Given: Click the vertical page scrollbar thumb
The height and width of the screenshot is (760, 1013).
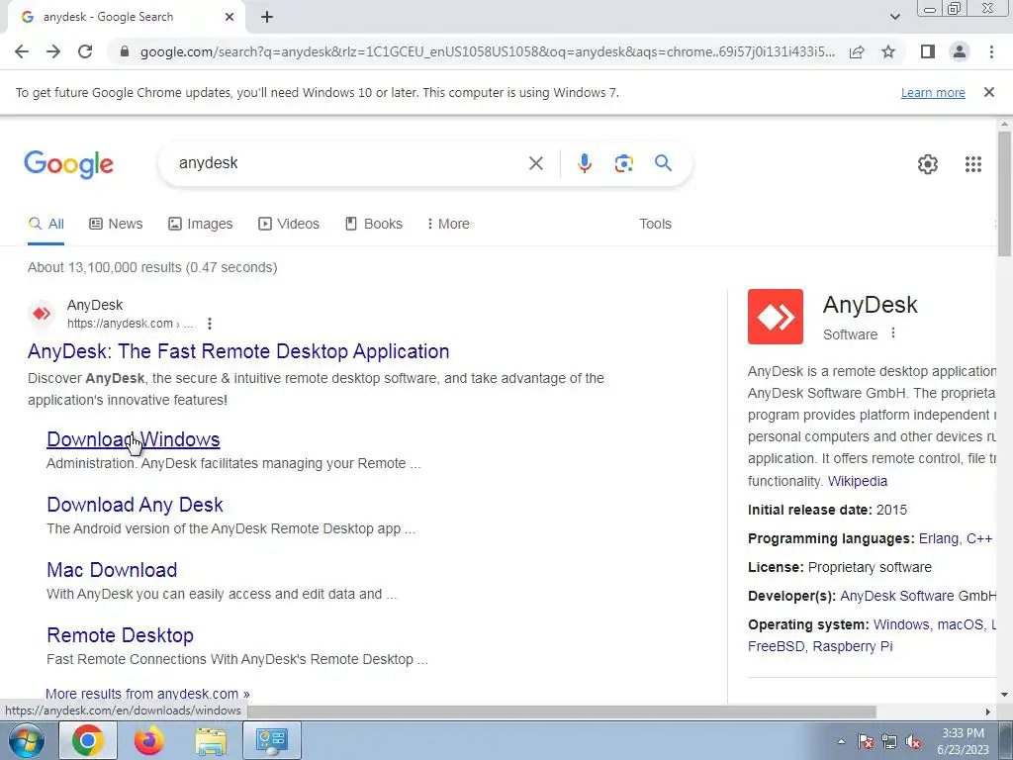Looking at the screenshot, I should (x=1004, y=193).
